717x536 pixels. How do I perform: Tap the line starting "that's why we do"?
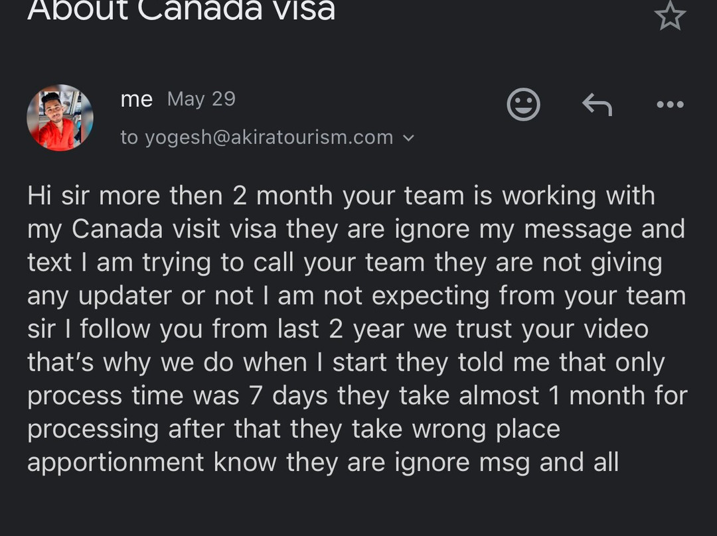(346, 362)
